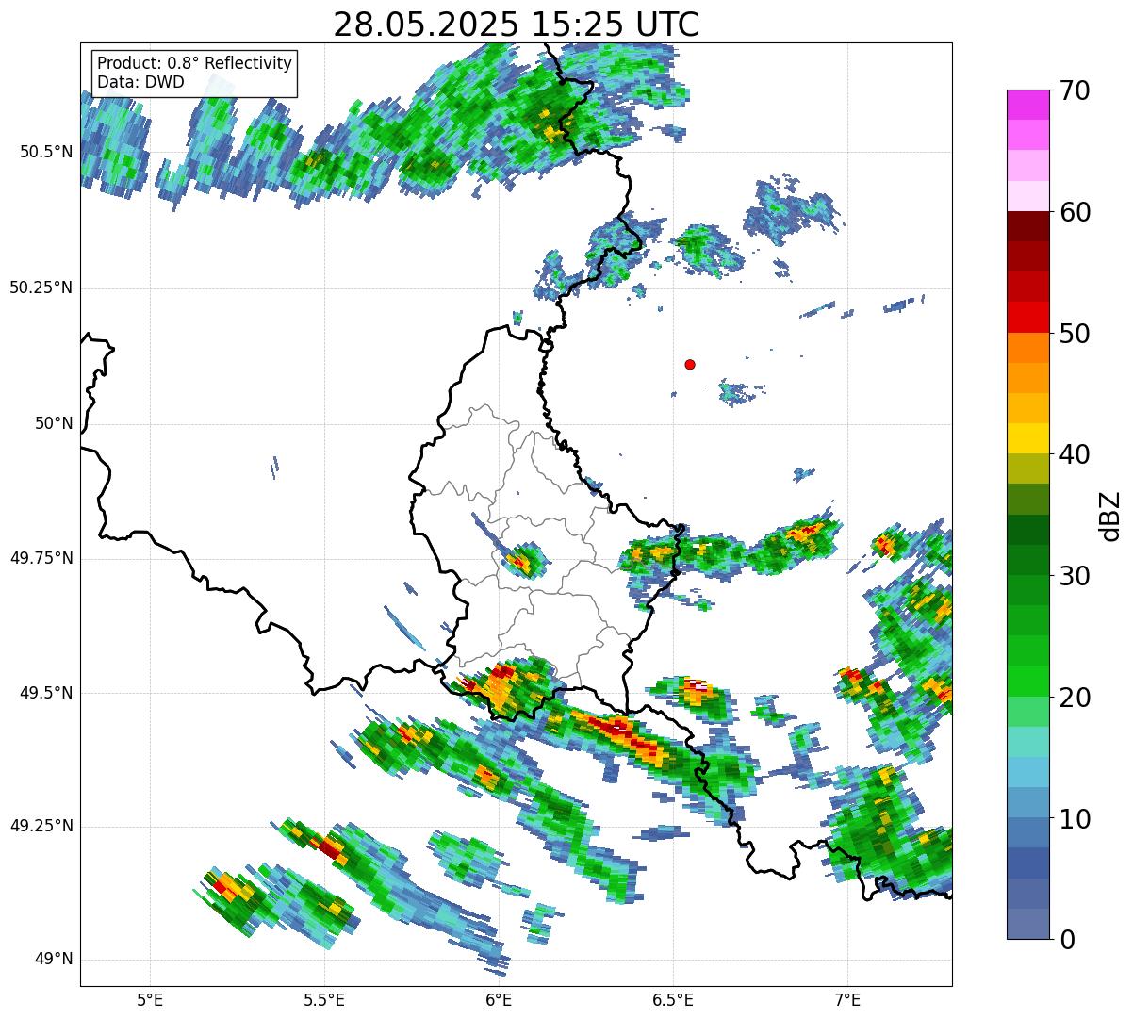Click the '49.5°N' latitude label
The image size is (1133, 1019).
click(x=46, y=693)
